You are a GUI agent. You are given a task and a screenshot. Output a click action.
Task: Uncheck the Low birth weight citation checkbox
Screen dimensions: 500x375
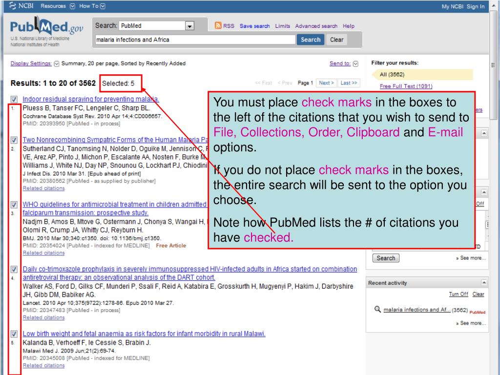click(x=14, y=334)
